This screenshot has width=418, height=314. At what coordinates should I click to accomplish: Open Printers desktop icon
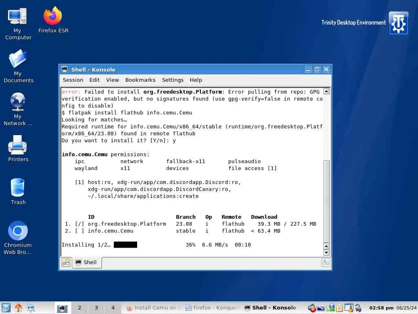click(18, 148)
